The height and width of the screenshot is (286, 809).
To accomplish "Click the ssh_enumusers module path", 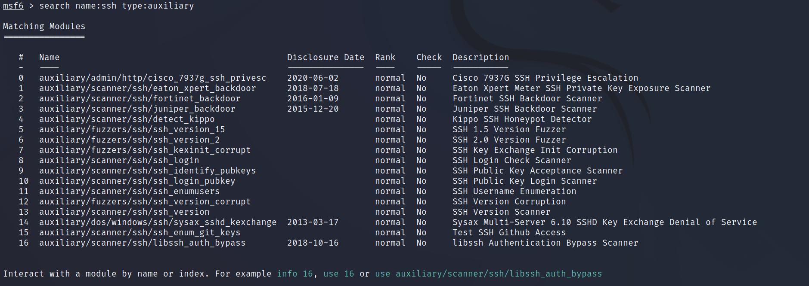I will point(129,192).
